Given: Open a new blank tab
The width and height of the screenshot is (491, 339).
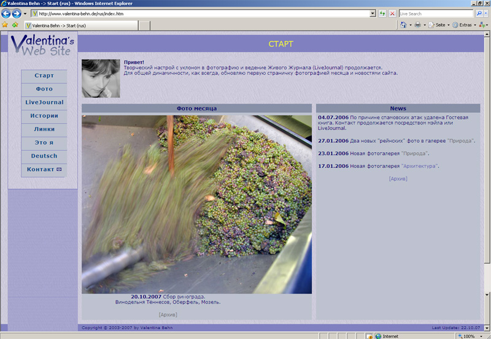Looking at the screenshot, I should pyautogui.click(x=144, y=26).
